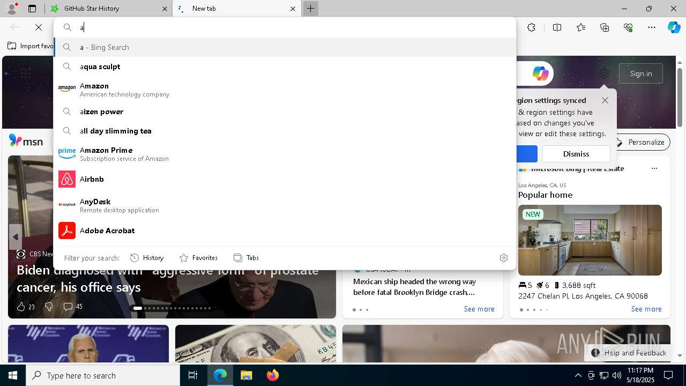Stop loading the page
Screen dimensions: 686x386
39,27
